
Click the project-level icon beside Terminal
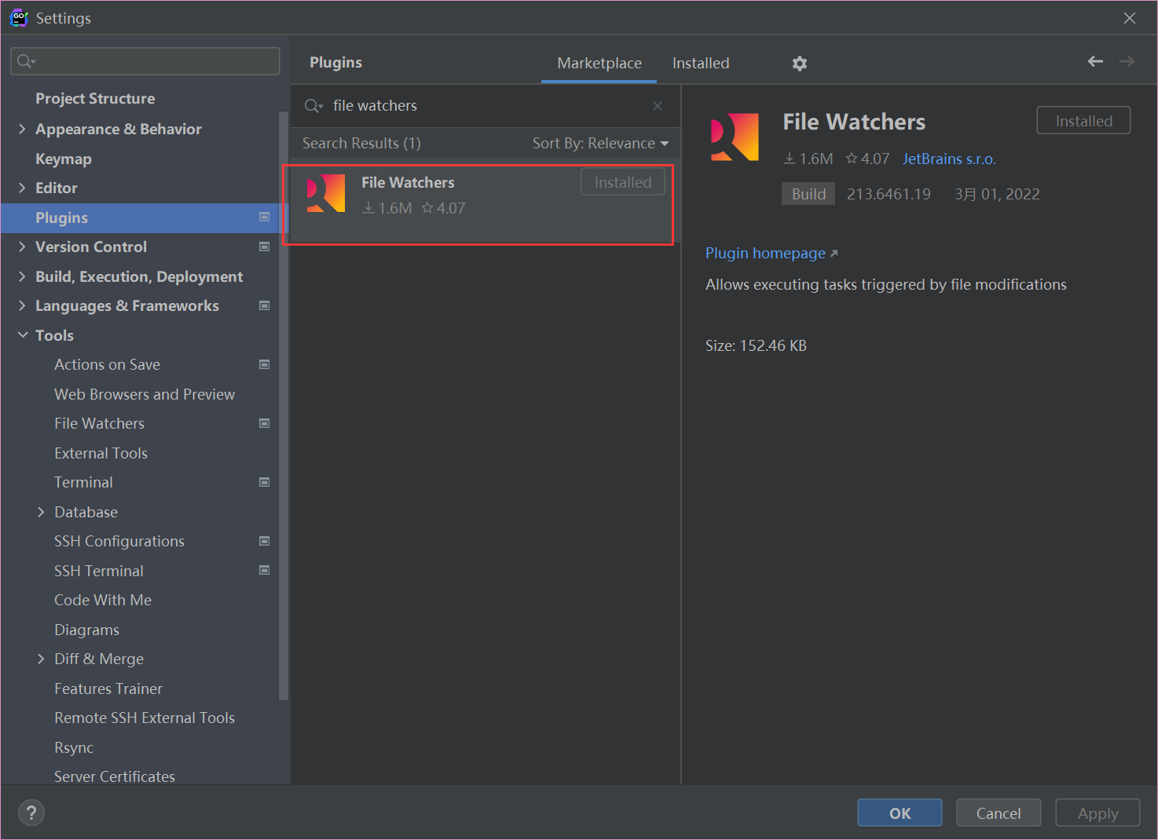[x=265, y=482]
